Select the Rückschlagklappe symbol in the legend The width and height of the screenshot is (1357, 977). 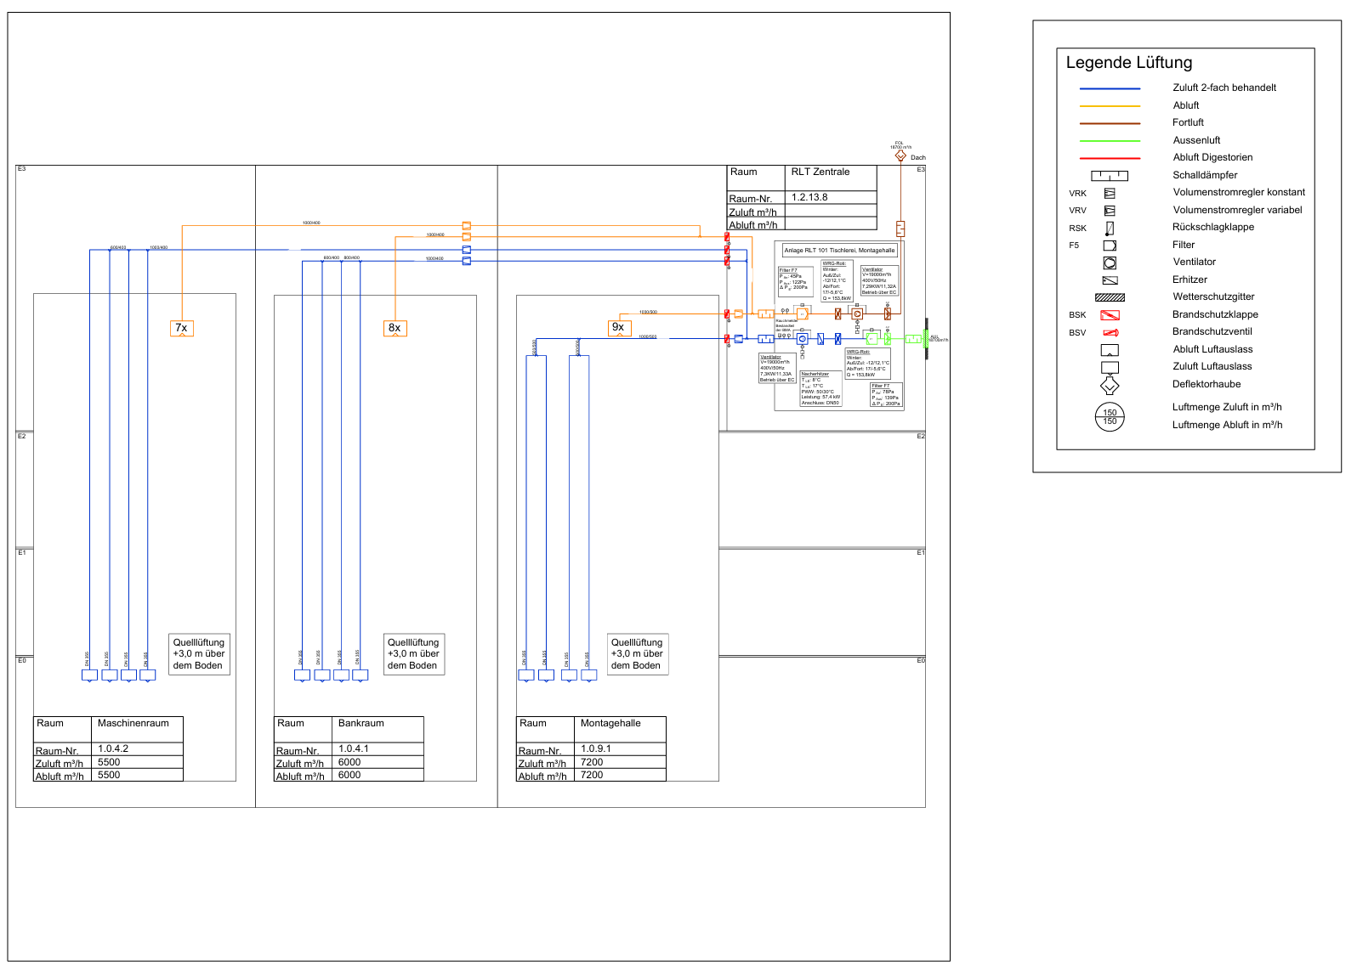[x=1110, y=228]
